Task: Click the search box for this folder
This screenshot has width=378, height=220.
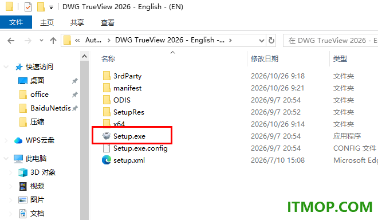Action: (x=330, y=40)
